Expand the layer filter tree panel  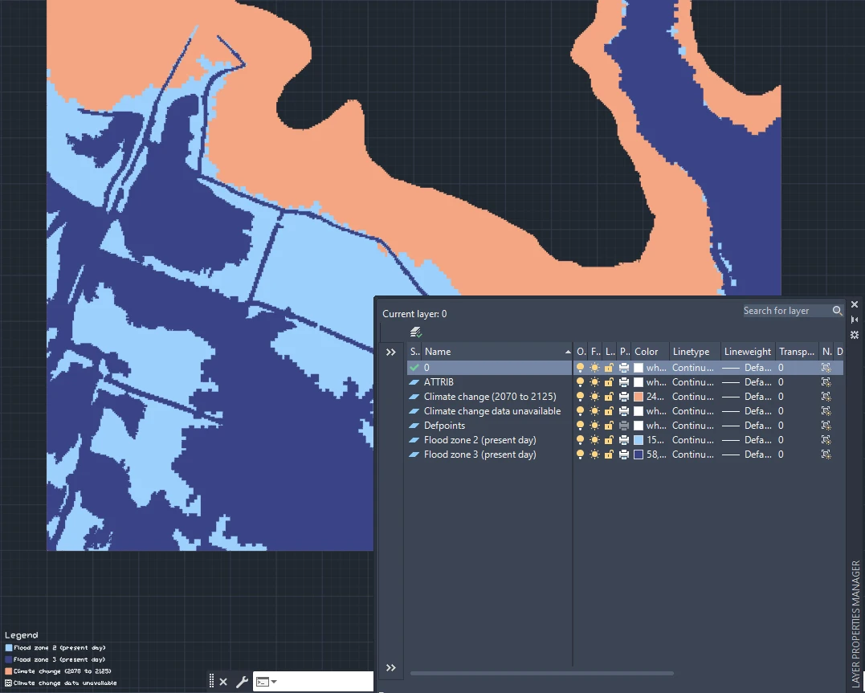(391, 352)
